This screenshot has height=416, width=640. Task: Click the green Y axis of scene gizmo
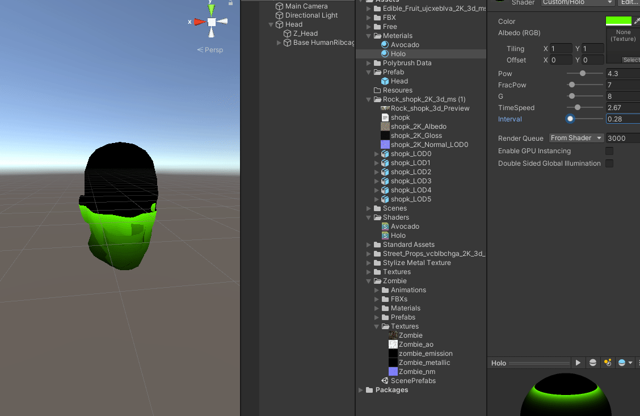point(212,9)
